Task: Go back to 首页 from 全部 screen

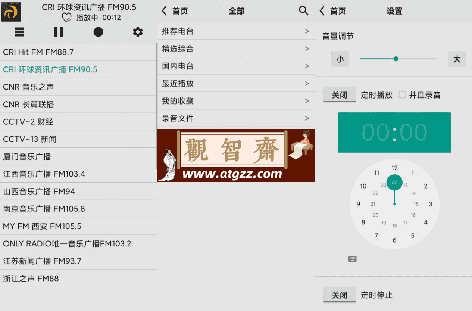Action: (175, 11)
